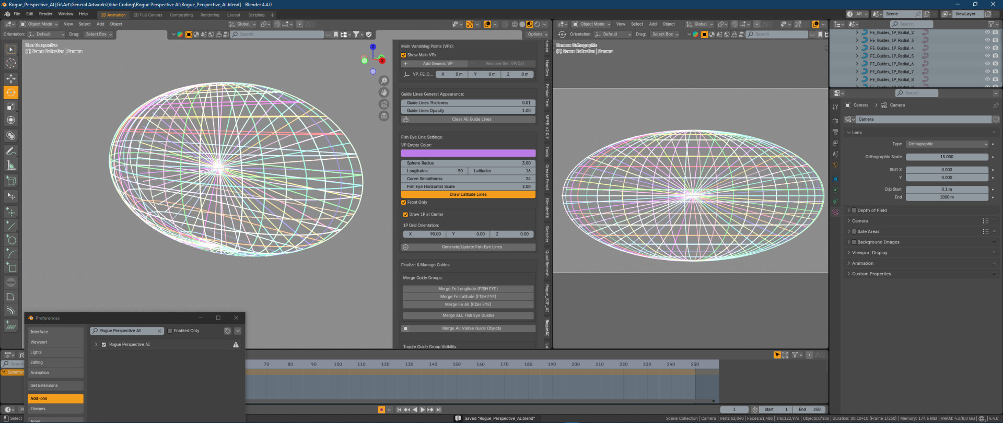Click the pan hand viewport gizmo
The height and width of the screenshot is (423, 1003).
(x=384, y=92)
